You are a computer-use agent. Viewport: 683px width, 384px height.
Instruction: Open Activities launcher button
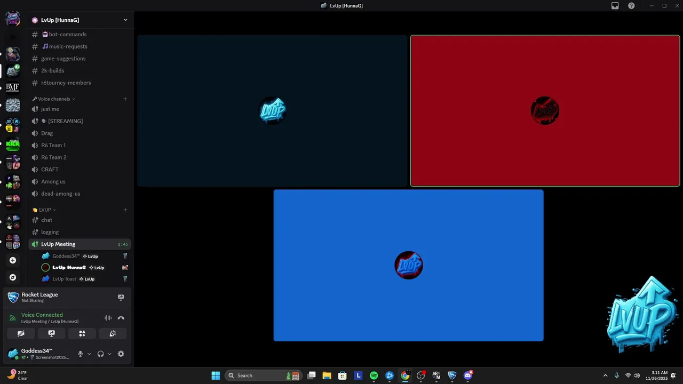[x=82, y=333]
